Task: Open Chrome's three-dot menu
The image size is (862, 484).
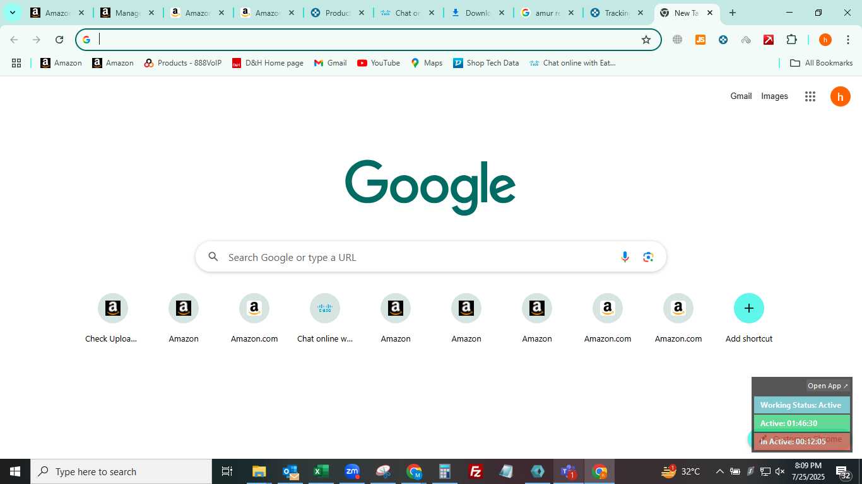Action: coord(847,40)
